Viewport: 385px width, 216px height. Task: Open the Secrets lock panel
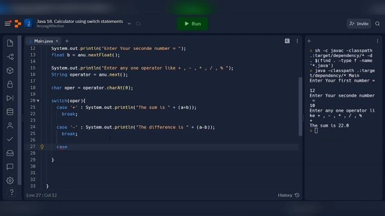(x=10, y=84)
